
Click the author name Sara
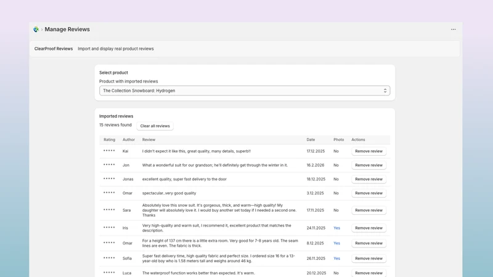(x=126, y=210)
